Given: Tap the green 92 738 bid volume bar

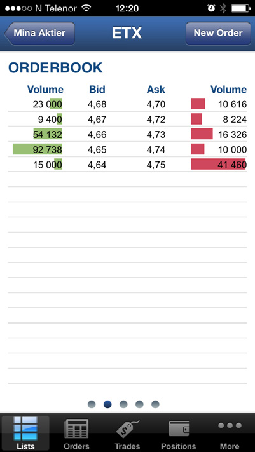Looking at the screenshot, I should click(38, 149).
